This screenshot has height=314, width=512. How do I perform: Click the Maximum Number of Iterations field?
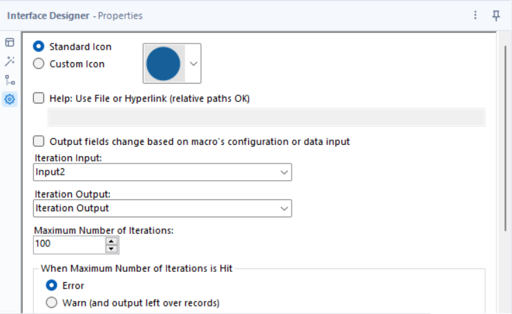point(68,244)
